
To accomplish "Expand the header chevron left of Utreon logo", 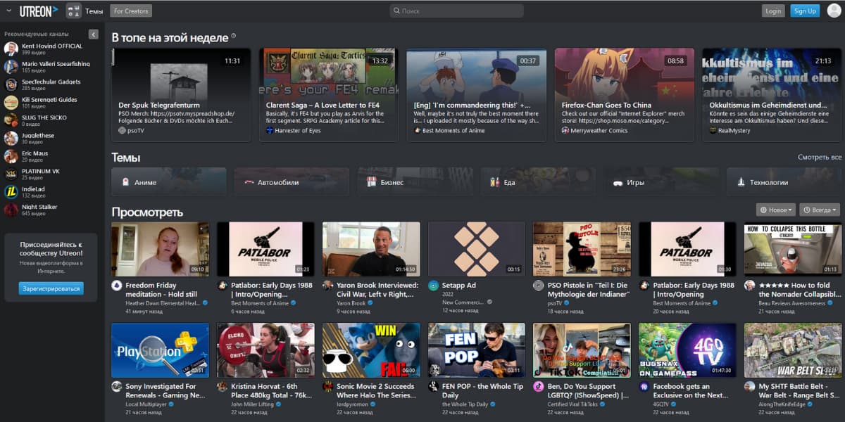I will point(7,11).
